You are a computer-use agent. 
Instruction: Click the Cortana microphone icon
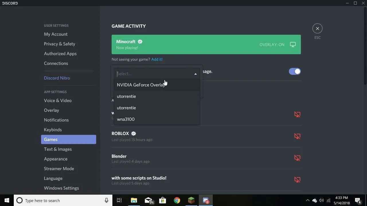[x=107, y=200]
